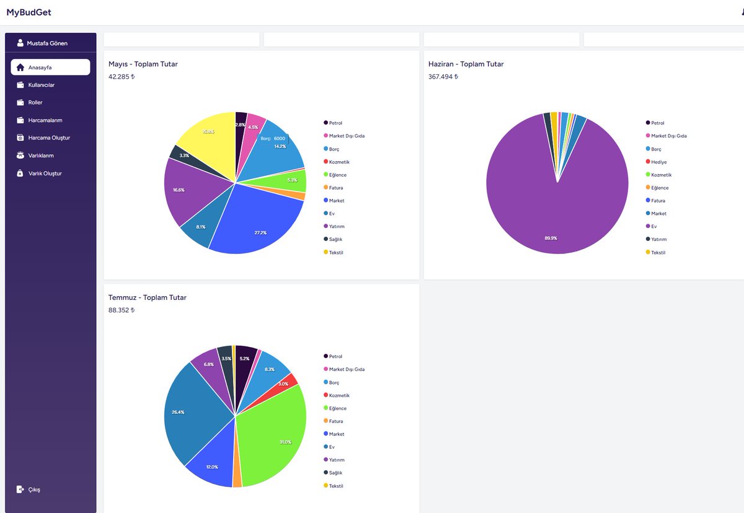Click the Temmuz - Toplam Tutar title
The height and width of the screenshot is (513, 744).
click(x=148, y=297)
